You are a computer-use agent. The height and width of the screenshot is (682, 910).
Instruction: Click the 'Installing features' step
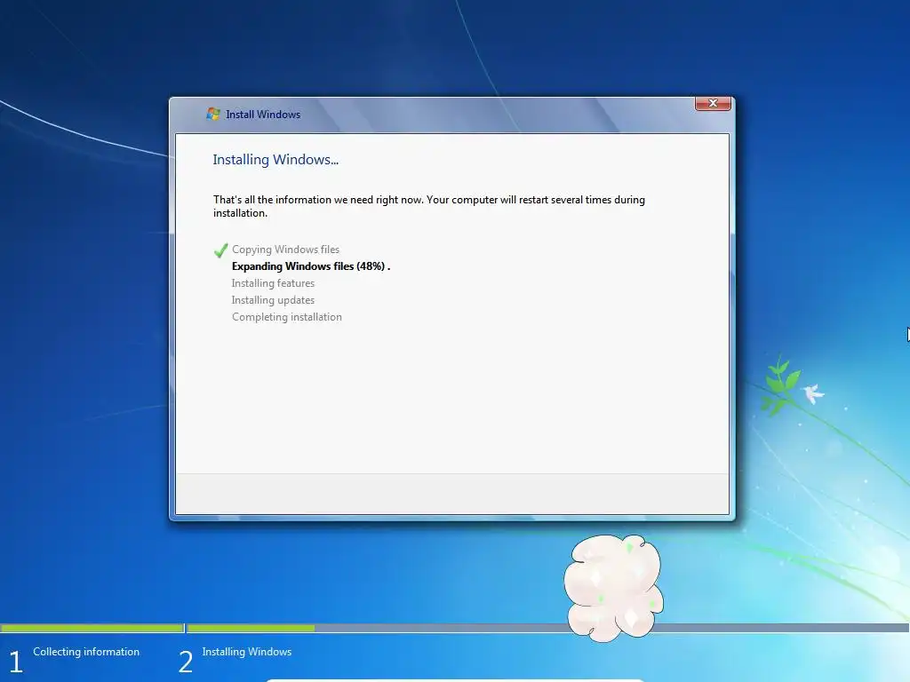[x=273, y=283]
